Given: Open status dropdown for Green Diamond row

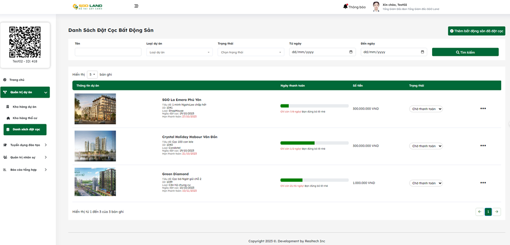Looking at the screenshot, I should (x=426, y=183).
